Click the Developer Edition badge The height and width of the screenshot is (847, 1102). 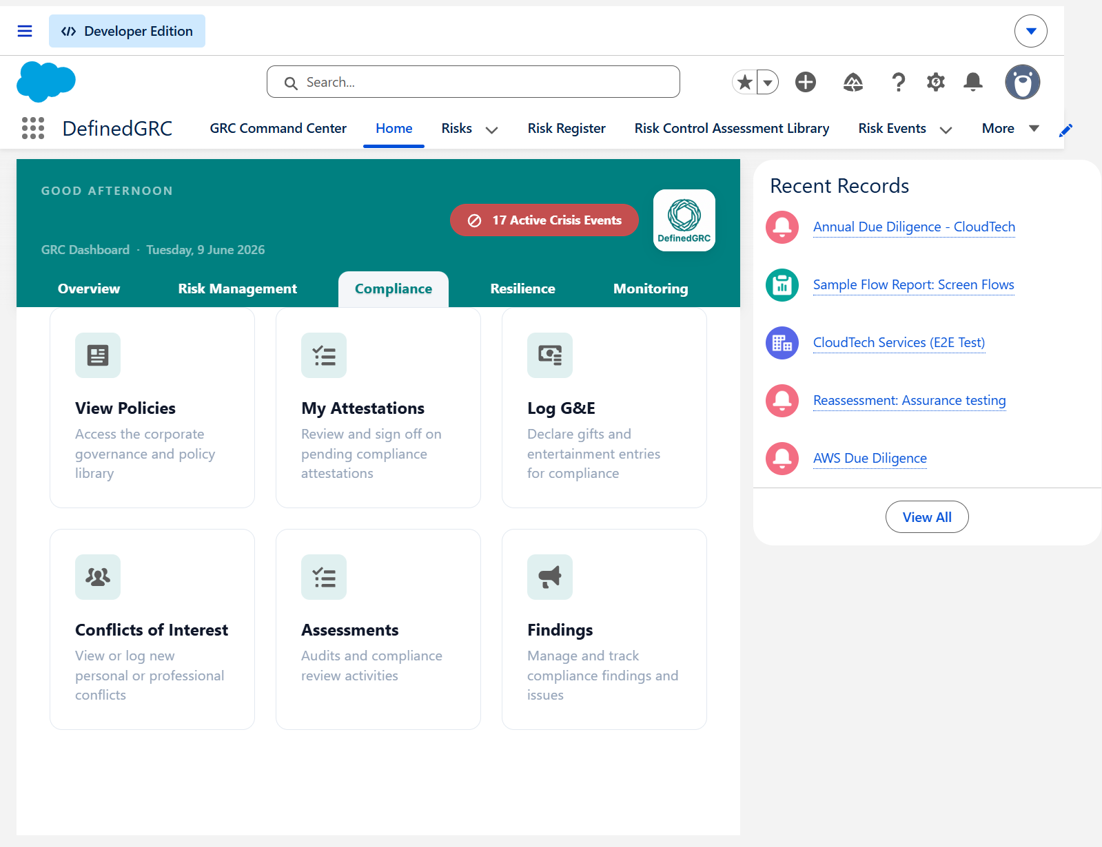coord(127,31)
